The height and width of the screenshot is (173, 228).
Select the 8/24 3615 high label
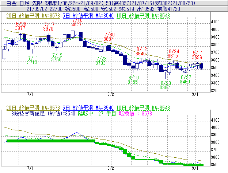pos(173,54)
